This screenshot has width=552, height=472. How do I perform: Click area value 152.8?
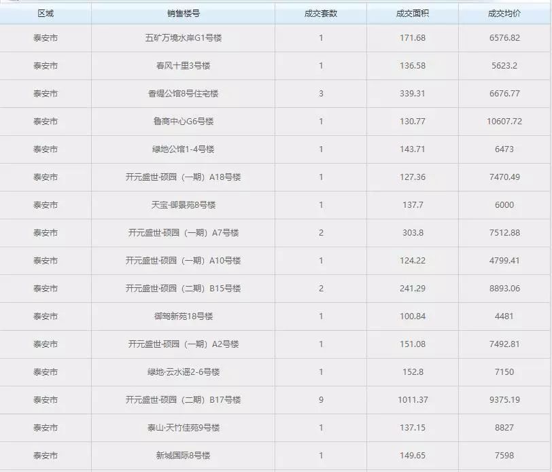(x=413, y=371)
